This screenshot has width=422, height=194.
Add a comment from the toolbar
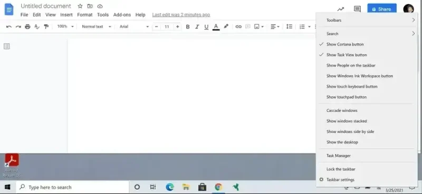[x=248, y=27]
